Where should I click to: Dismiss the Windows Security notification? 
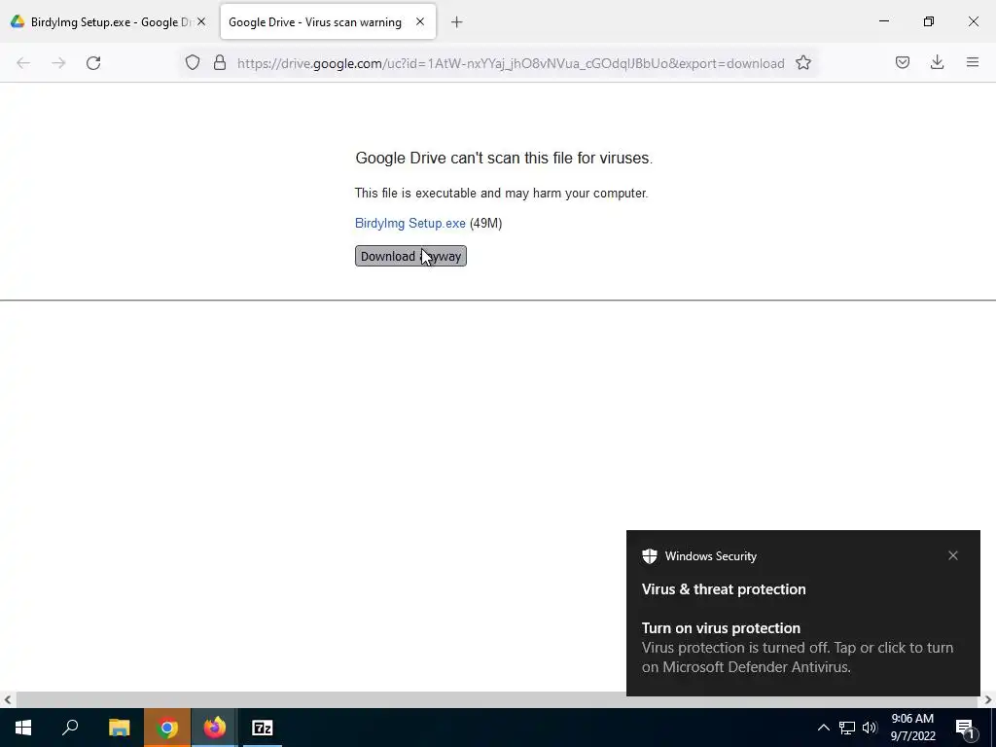pos(953,555)
